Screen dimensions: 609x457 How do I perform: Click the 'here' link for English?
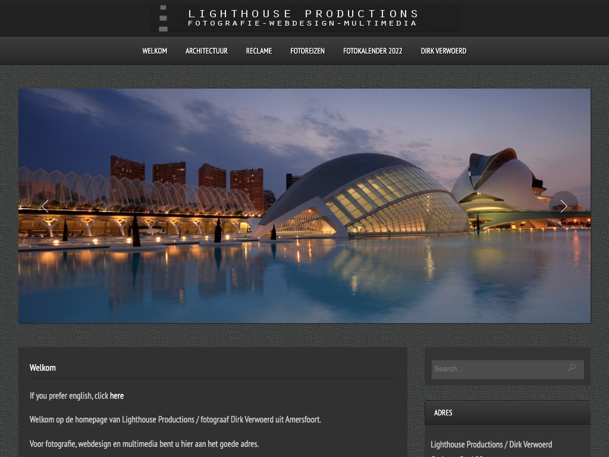117,396
